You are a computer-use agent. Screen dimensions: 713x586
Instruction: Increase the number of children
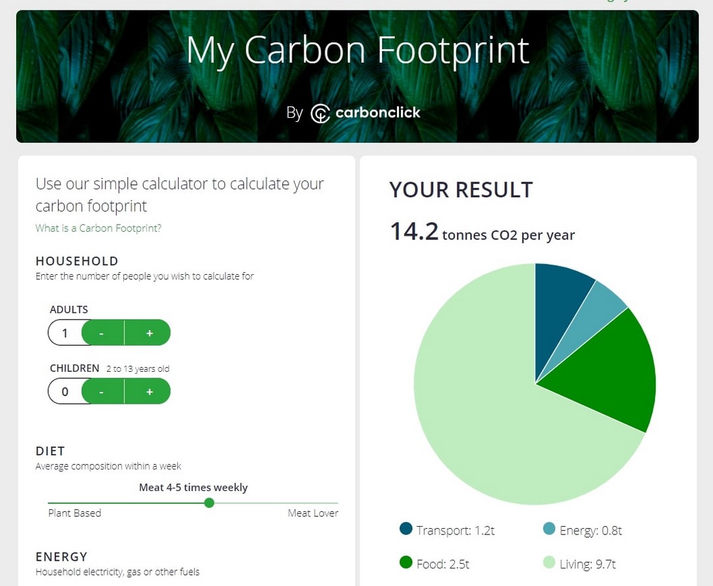click(x=148, y=391)
